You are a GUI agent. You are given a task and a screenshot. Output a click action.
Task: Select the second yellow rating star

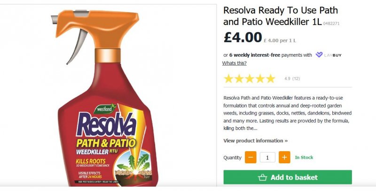[x=239, y=79]
